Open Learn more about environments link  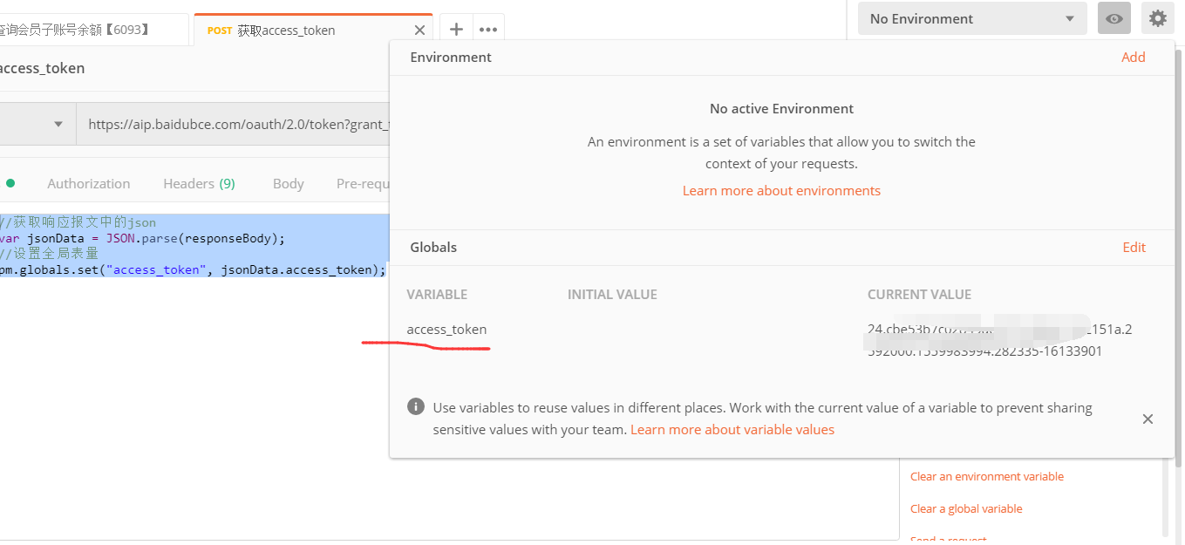tap(781, 190)
